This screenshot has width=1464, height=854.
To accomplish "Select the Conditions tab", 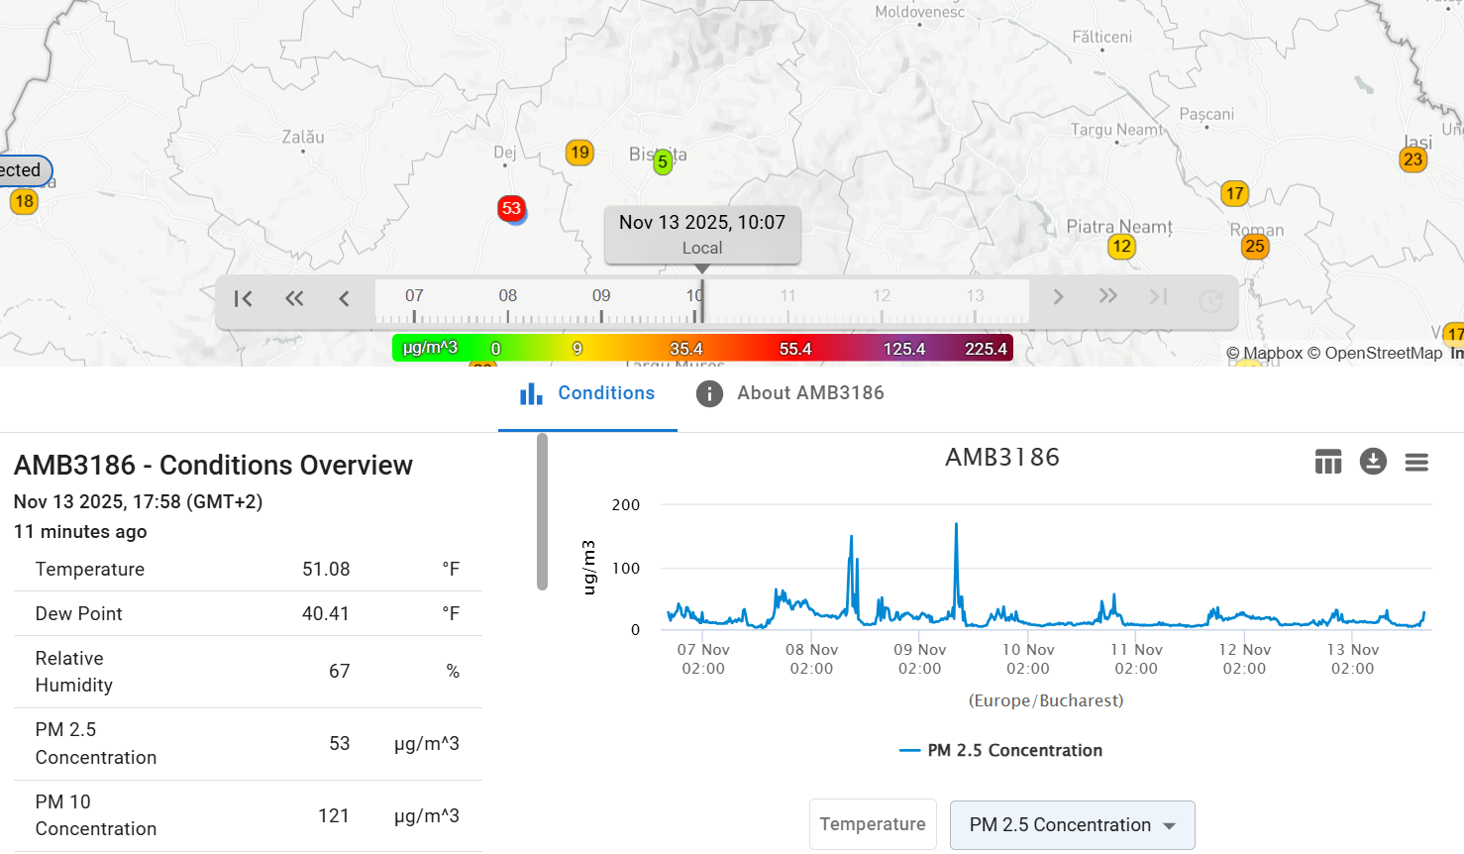I will point(606,393).
